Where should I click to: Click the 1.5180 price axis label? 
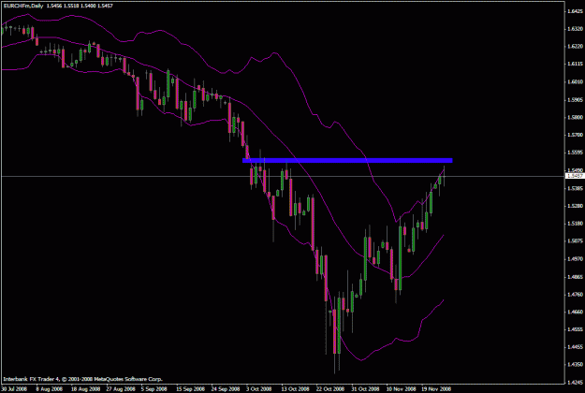576,224
